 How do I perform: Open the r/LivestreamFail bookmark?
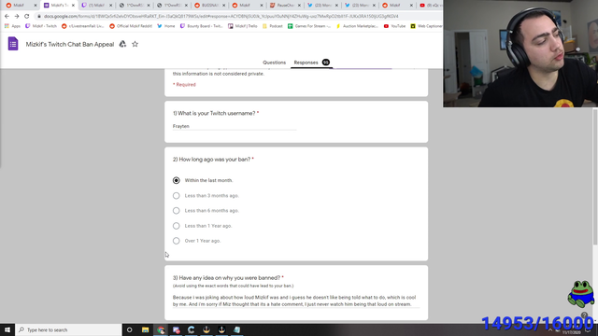pos(83,26)
